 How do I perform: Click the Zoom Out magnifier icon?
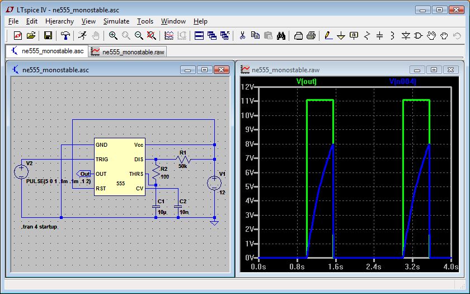(139, 36)
